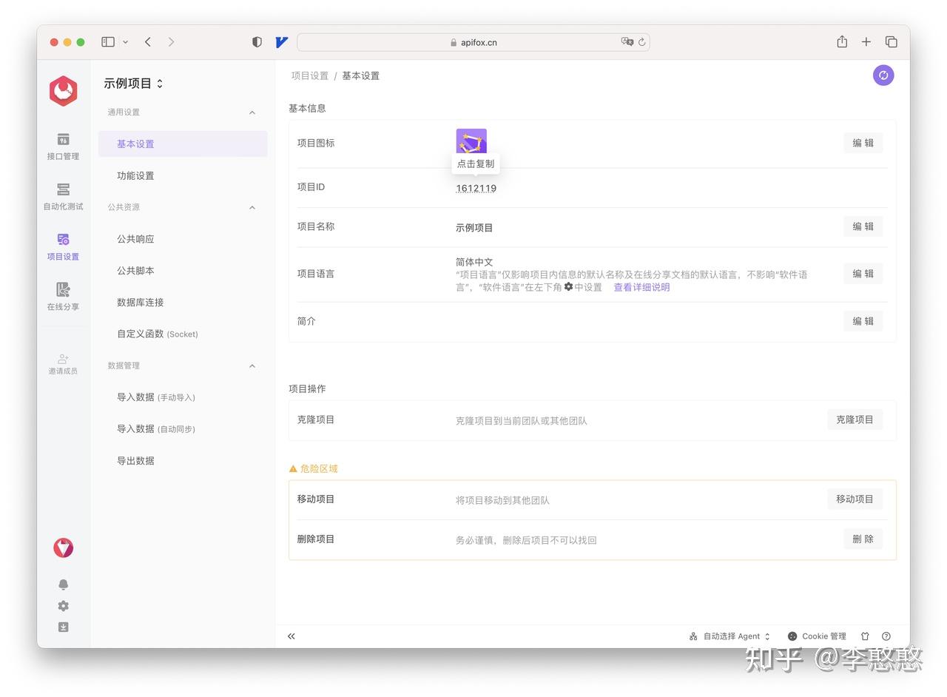The height and width of the screenshot is (697, 947).
Task: Click the 删除 button in danger zone
Action: 863,539
